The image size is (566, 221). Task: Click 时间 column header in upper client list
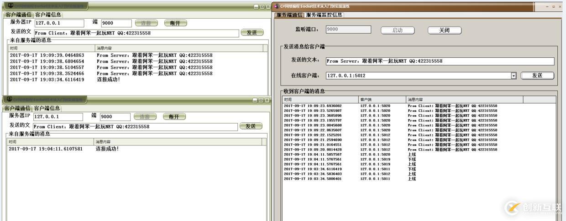[x=52, y=48]
